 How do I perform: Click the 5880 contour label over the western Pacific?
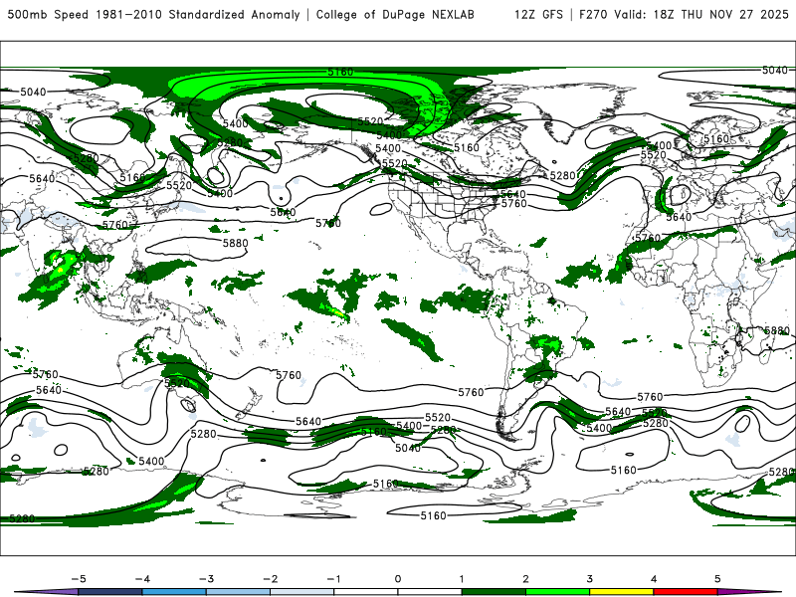(x=236, y=243)
